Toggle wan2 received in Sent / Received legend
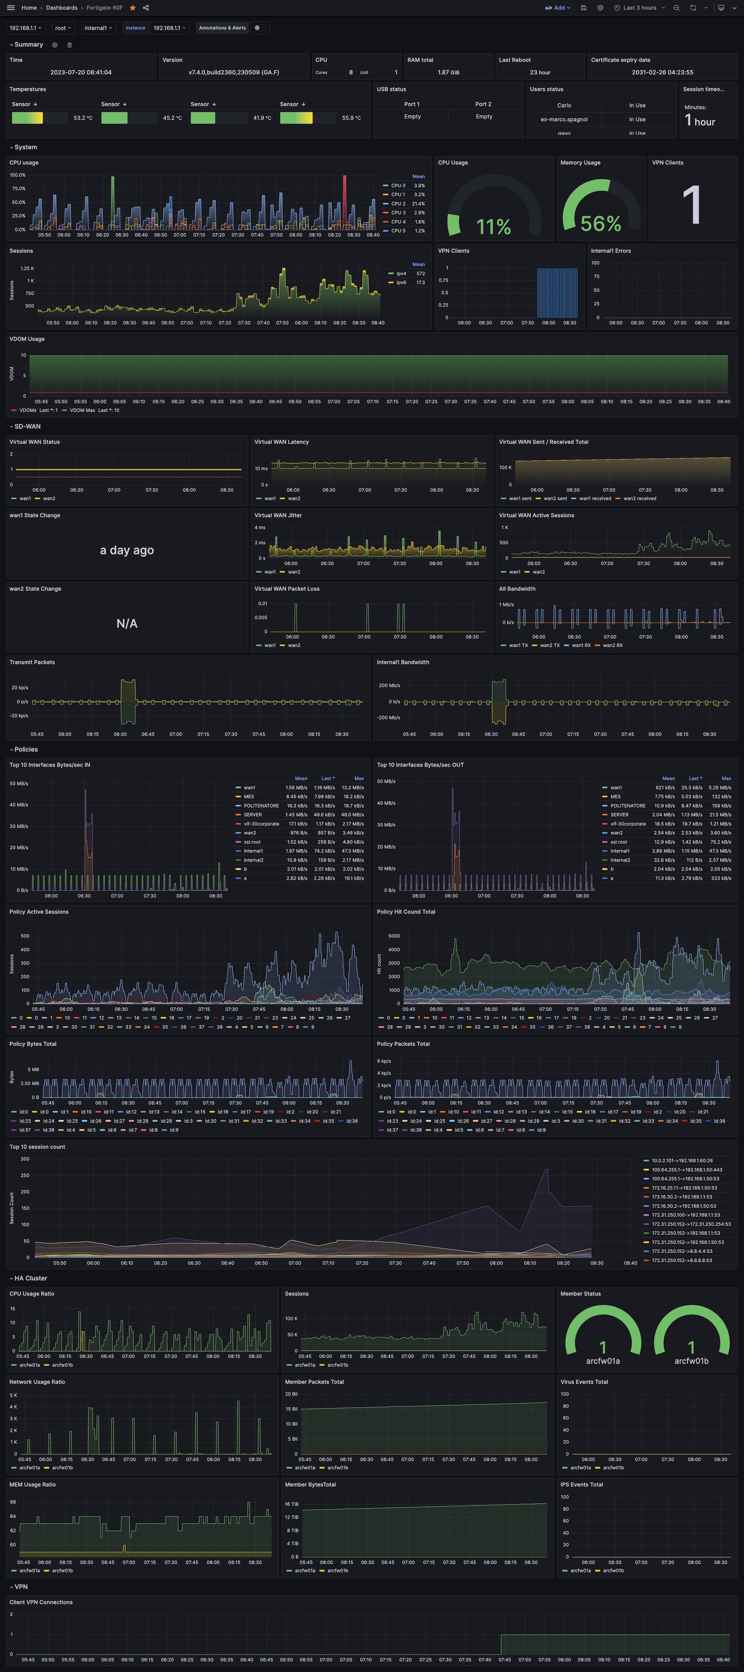The width and height of the screenshot is (744, 1672). click(x=639, y=498)
